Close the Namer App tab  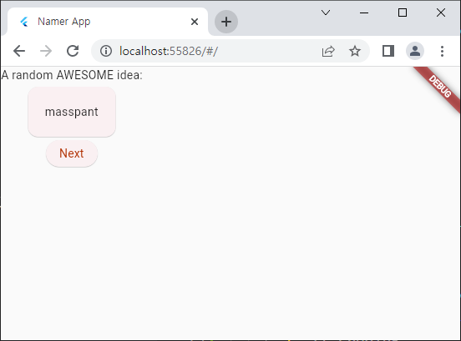(x=195, y=22)
